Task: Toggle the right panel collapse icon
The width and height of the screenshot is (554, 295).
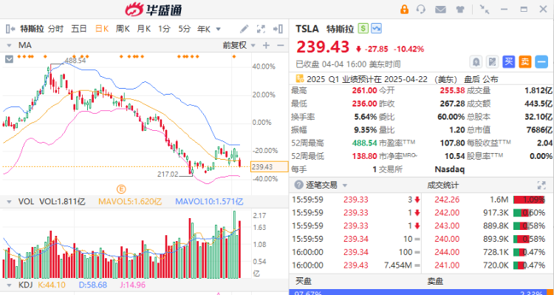Action: pyautogui.click(x=278, y=29)
